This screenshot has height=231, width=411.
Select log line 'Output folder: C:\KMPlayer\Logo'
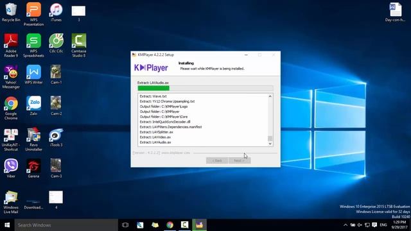[x=164, y=107]
